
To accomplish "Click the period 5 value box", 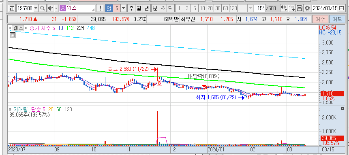I will coord(117,8).
